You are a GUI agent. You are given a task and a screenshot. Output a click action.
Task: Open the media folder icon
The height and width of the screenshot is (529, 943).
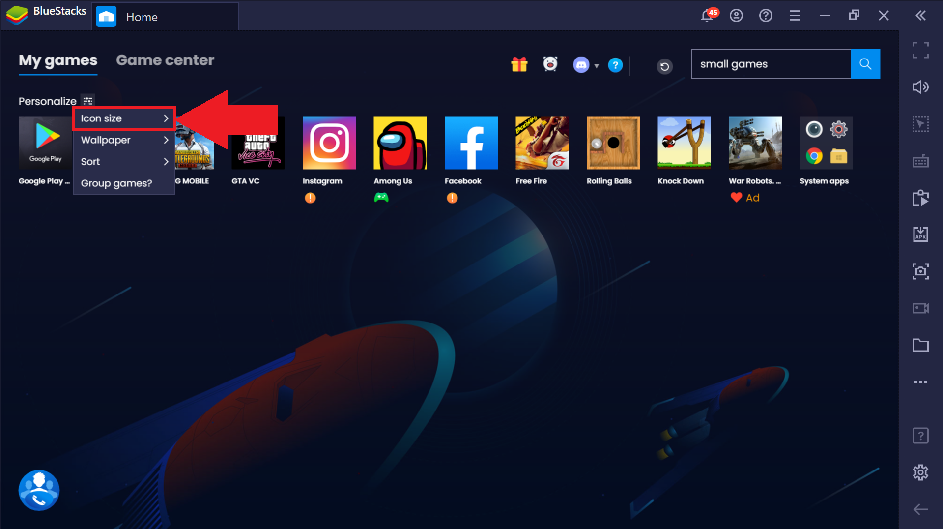(920, 345)
